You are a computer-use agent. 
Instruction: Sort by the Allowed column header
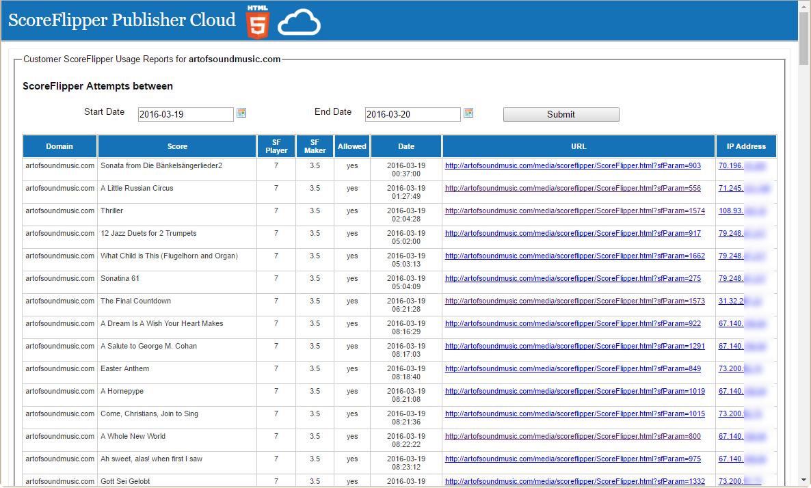click(x=352, y=146)
